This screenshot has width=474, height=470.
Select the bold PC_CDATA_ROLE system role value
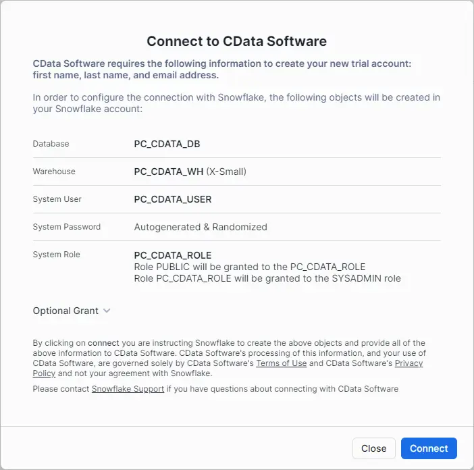pos(173,255)
